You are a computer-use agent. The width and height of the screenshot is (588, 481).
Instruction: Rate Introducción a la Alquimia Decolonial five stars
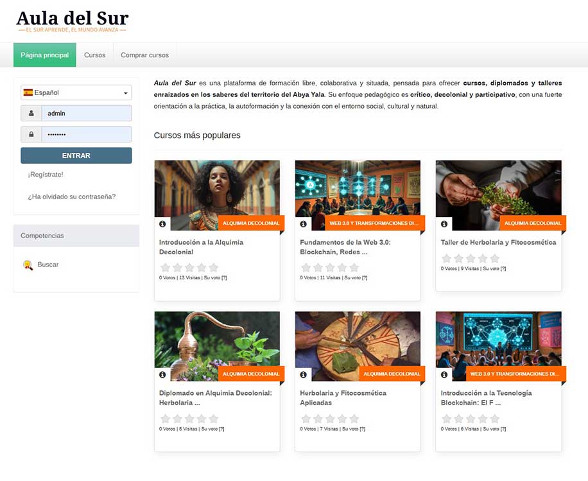pyautogui.click(x=213, y=268)
